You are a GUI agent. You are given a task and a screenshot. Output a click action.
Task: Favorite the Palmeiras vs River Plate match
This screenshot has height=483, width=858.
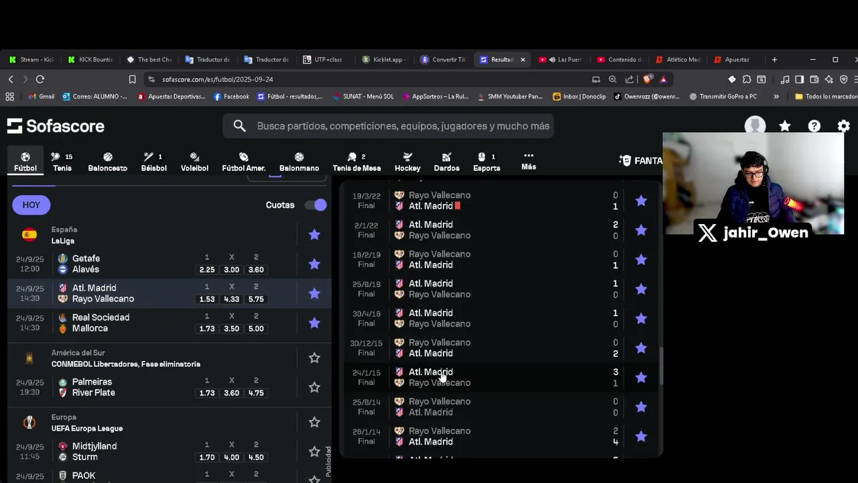pos(314,388)
